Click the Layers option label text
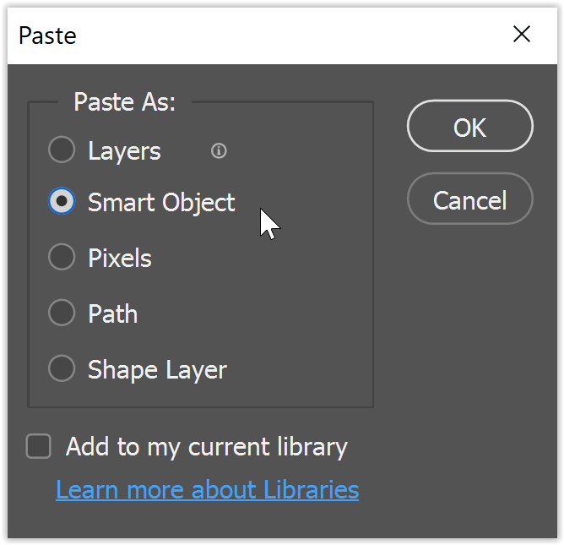This screenshot has height=545, width=564. (124, 151)
